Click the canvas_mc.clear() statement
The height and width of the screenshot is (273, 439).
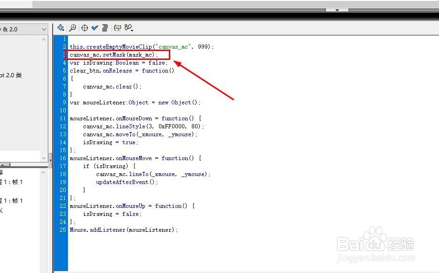click(112, 87)
